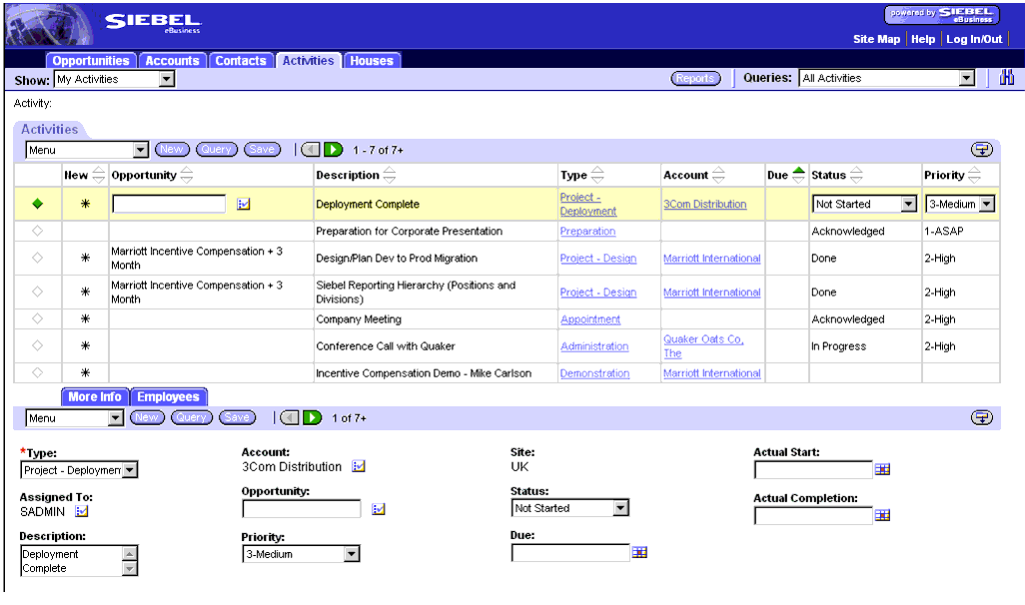Sort by the Account column
Viewport: 1025px width, 605px height.
click(x=718, y=175)
